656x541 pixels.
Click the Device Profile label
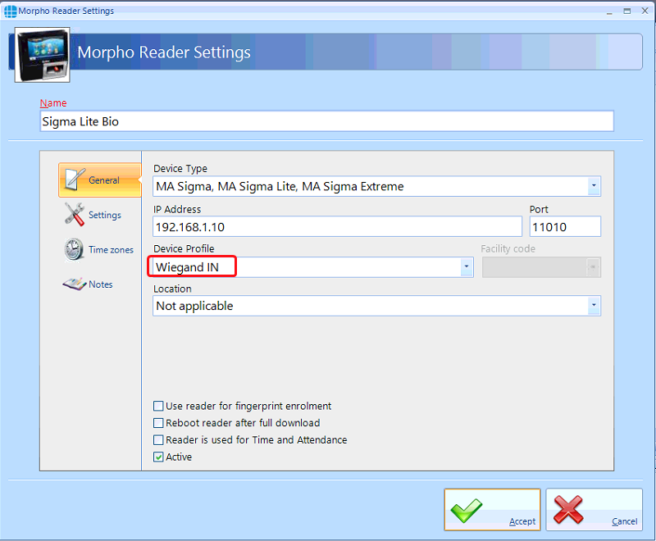(x=184, y=248)
